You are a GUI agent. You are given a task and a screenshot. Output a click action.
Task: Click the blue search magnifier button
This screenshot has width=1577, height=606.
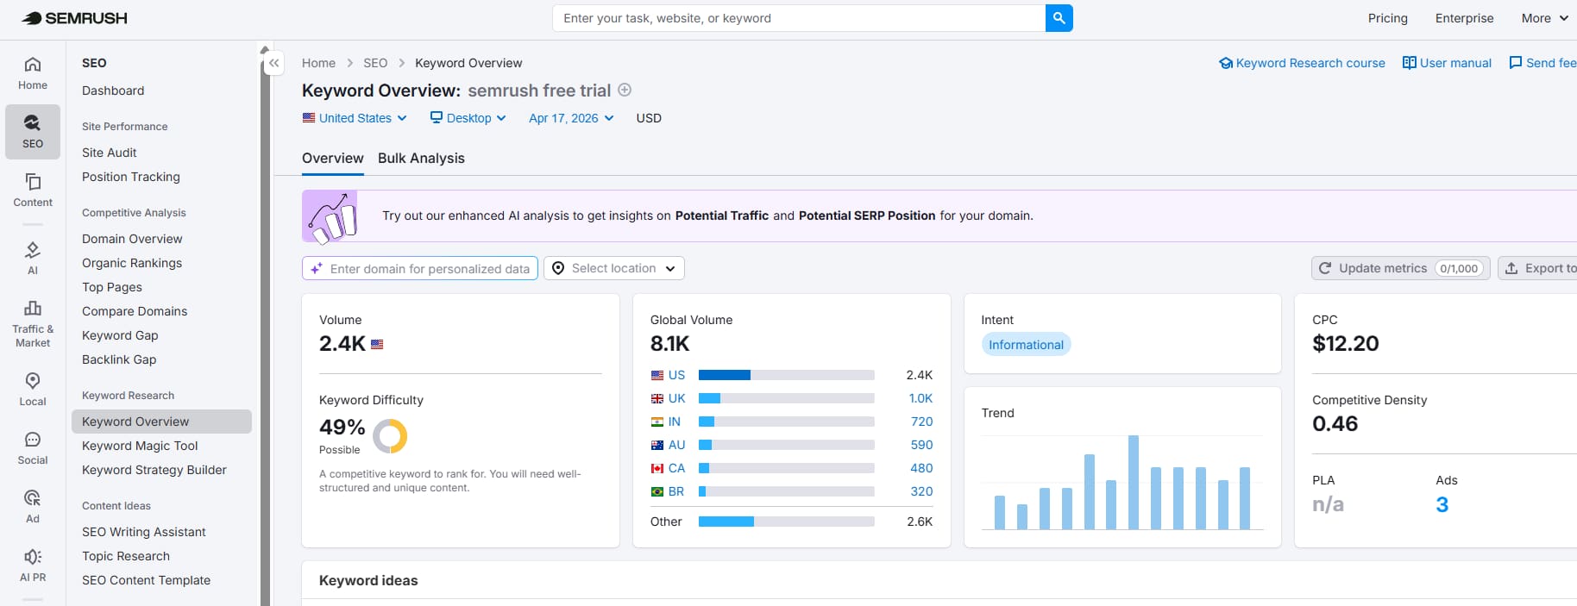point(1059,18)
